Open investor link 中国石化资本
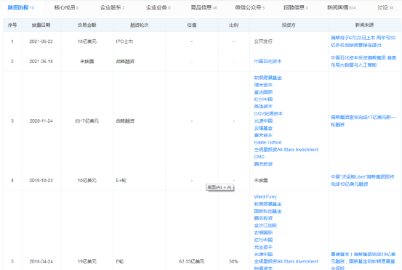 click(x=268, y=62)
